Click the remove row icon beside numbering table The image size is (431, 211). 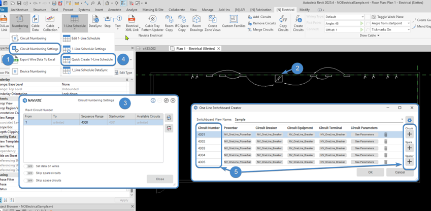coord(169,128)
